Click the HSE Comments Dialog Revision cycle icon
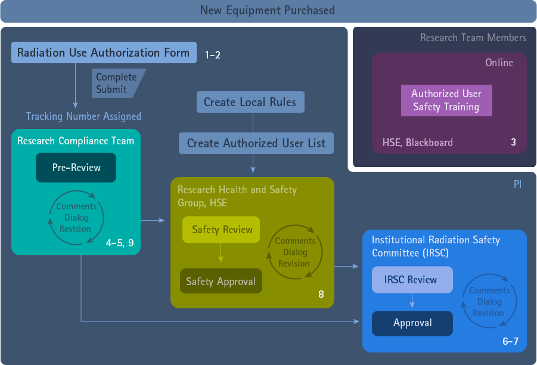 [295, 252]
